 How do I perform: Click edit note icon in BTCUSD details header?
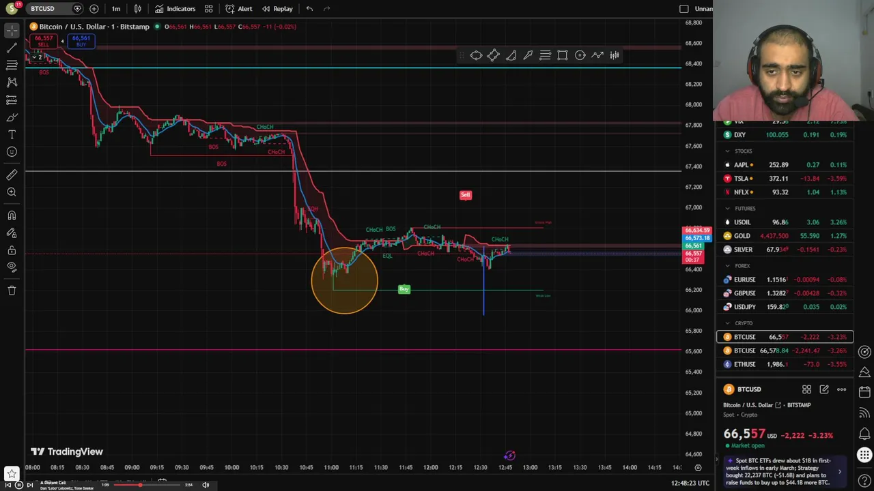824,389
